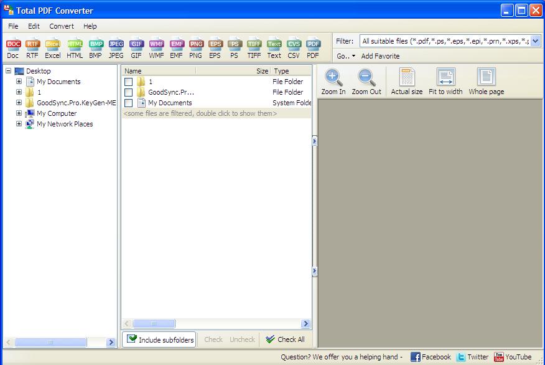Toggle the Include subfolders option
The width and height of the screenshot is (545, 365).
[x=159, y=339]
